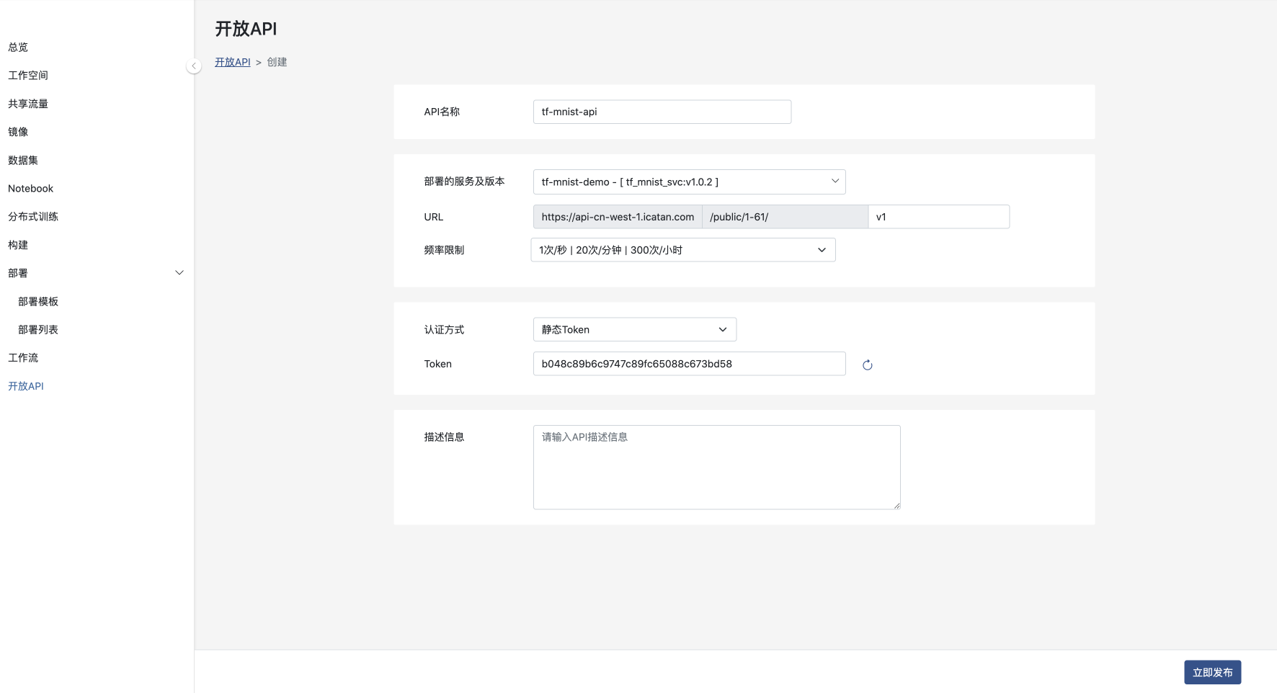Select 共享流量 in sidebar
This screenshot has width=1277, height=693.
28,104
